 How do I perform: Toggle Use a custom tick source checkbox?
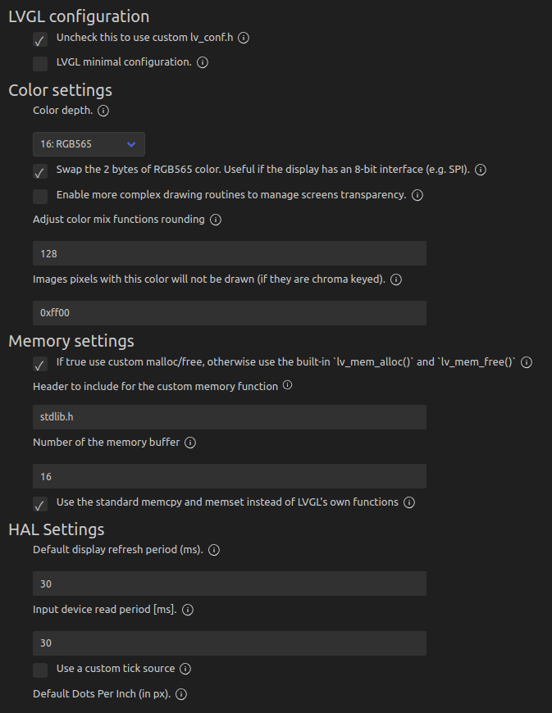tap(40, 670)
